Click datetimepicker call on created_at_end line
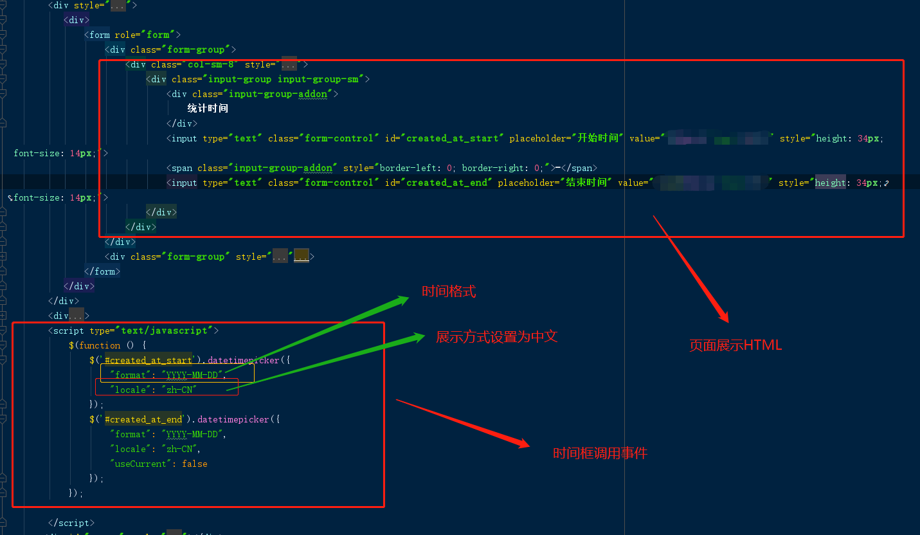Image resolution: width=920 pixels, height=535 pixels. click(x=233, y=419)
